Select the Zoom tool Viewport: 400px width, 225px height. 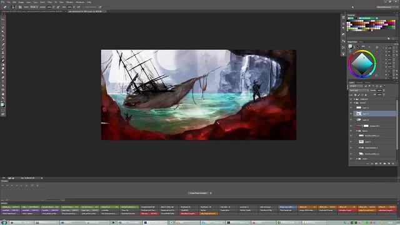click(x=3, y=98)
